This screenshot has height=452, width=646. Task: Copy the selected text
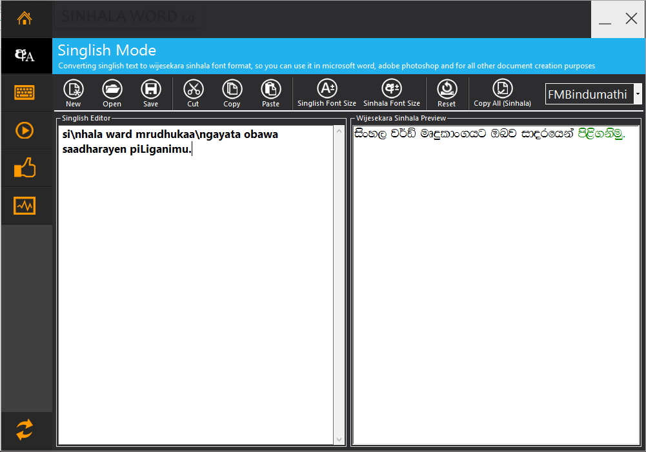point(232,93)
